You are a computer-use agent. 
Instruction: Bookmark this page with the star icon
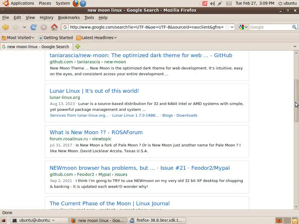pos(227,27)
